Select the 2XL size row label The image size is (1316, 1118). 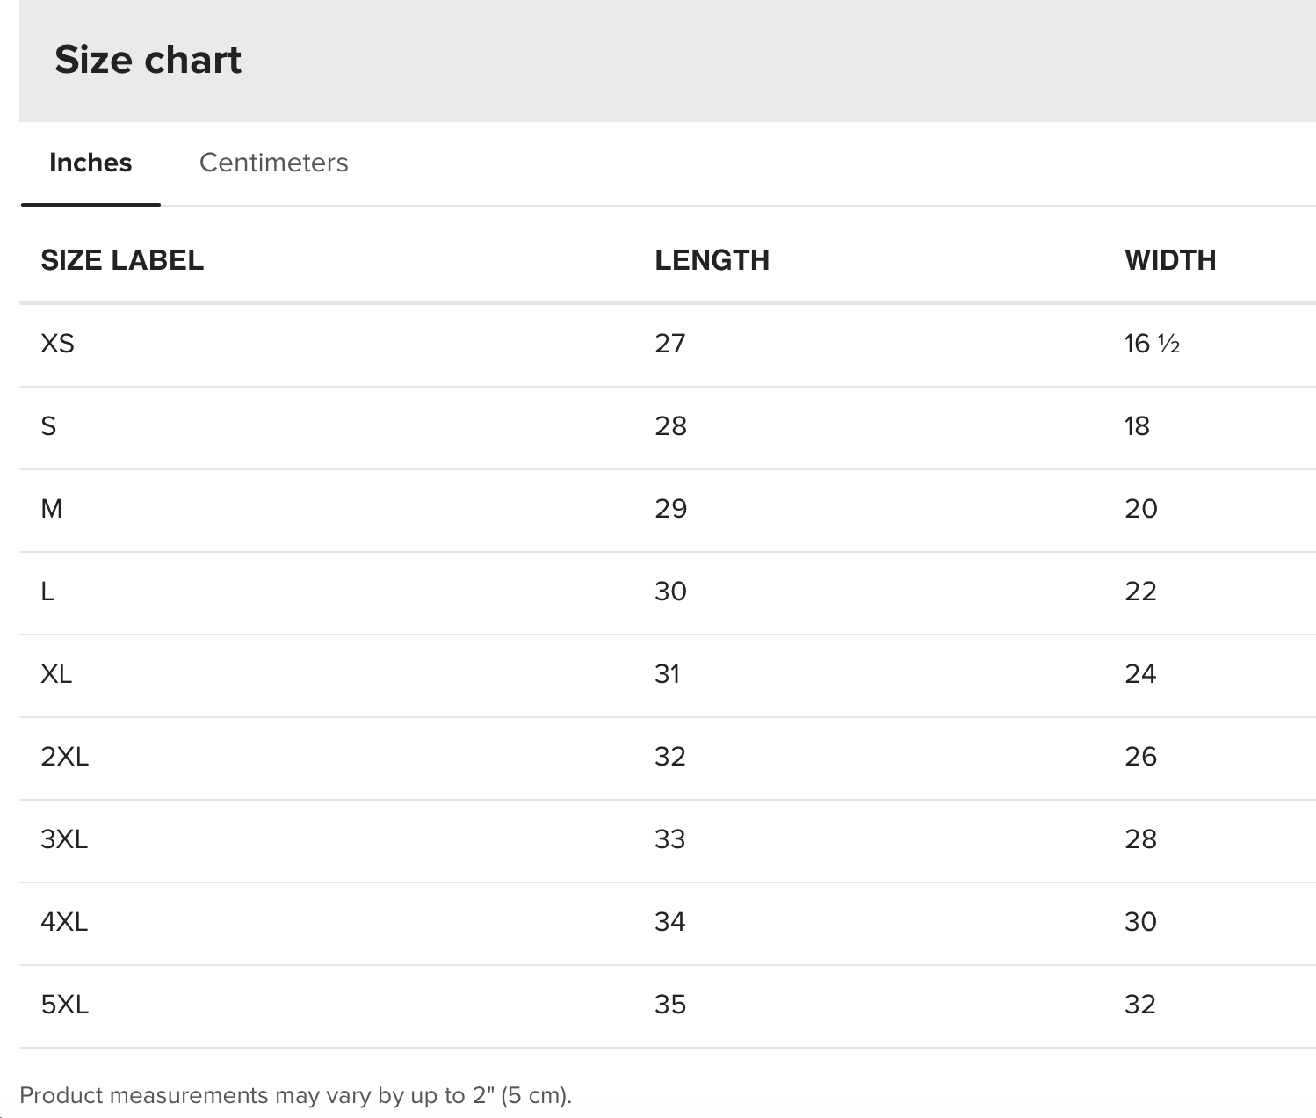tap(64, 757)
